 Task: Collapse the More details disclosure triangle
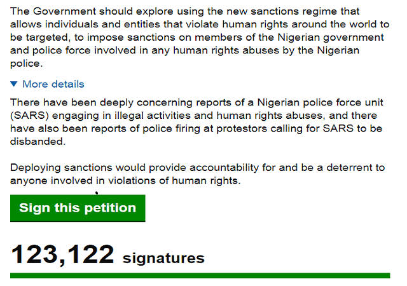click(15, 84)
